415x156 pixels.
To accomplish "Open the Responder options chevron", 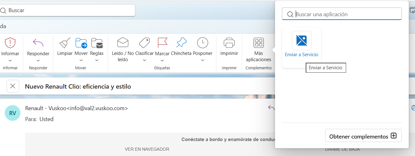I will click(38, 60).
